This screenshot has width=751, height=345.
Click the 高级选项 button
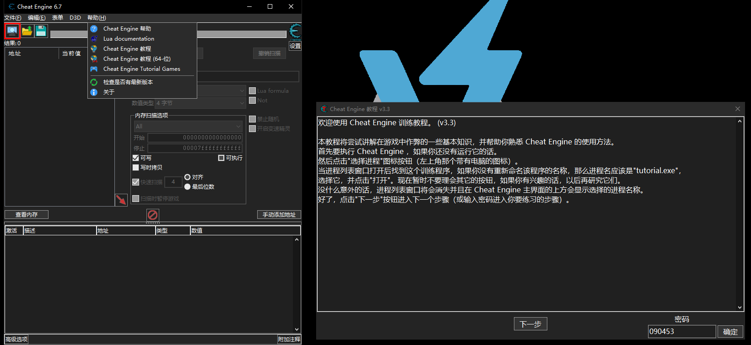(x=16, y=340)
